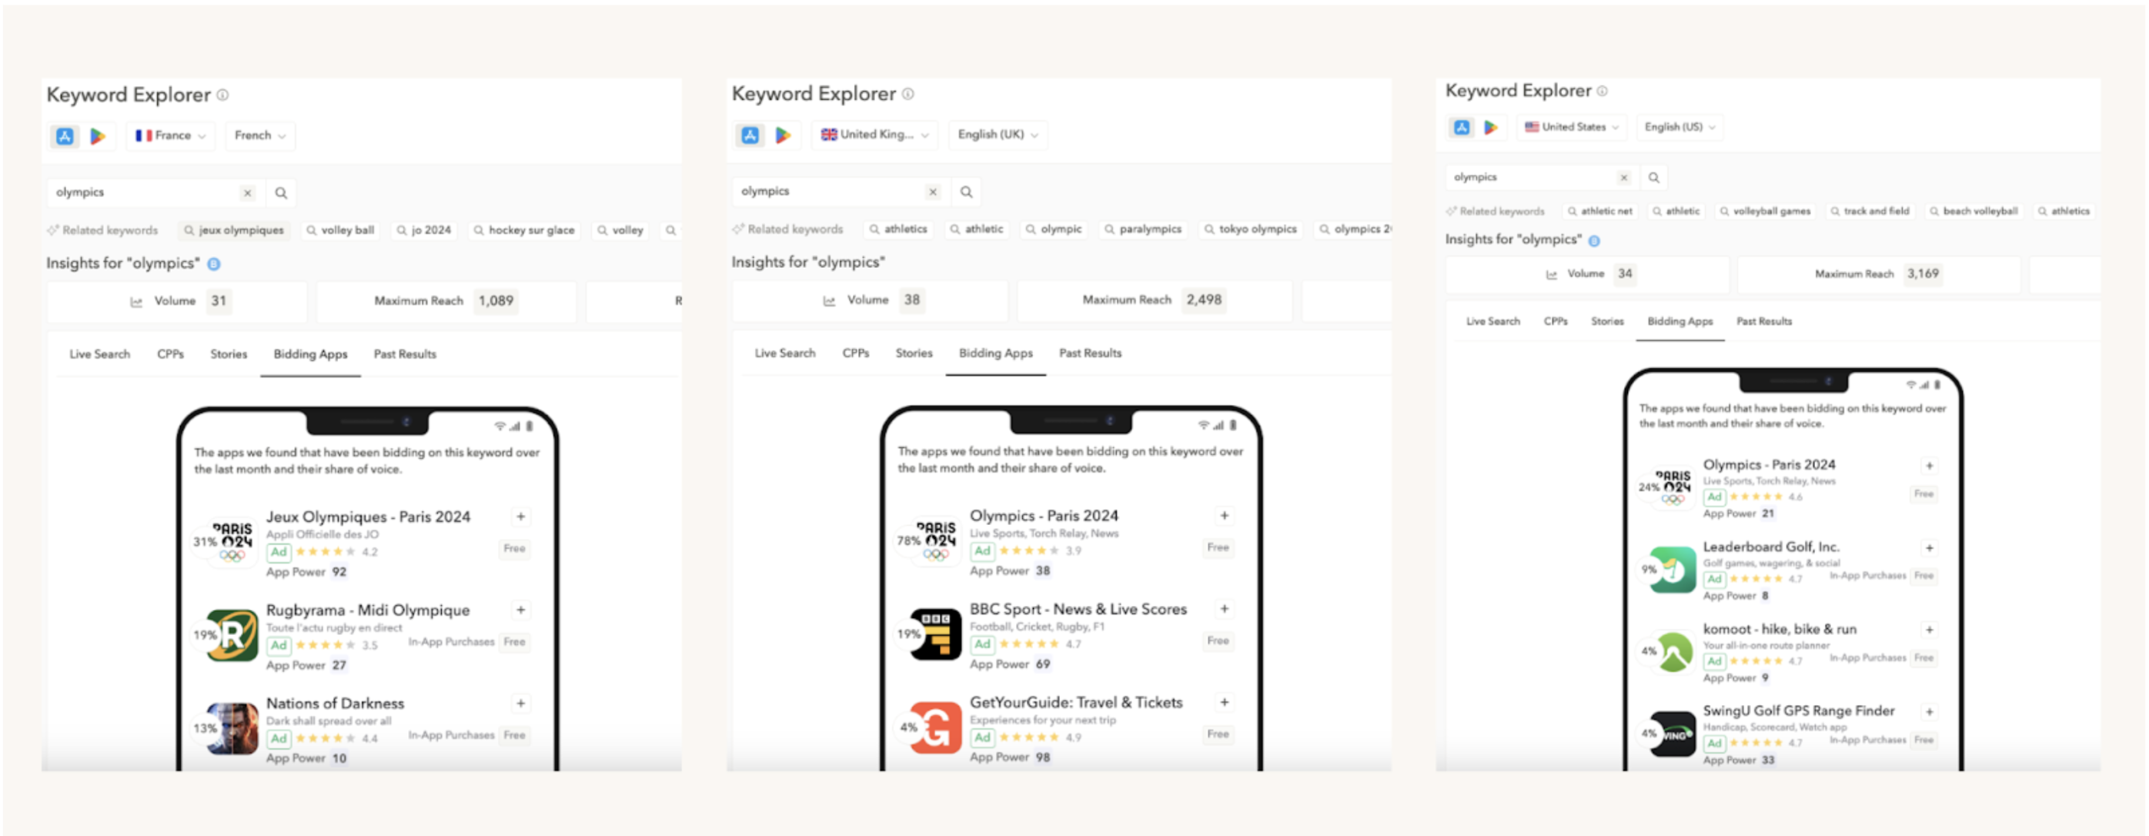Click the Maximum Reach value 3,169
This screenshot has height=836, width=2149.
[1923, 275]
